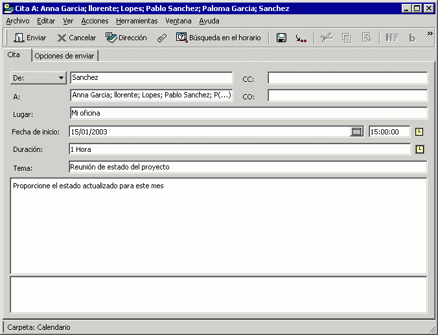
Task: Switch to Opciones de enviar tab
Action: [x=65, y=56]
